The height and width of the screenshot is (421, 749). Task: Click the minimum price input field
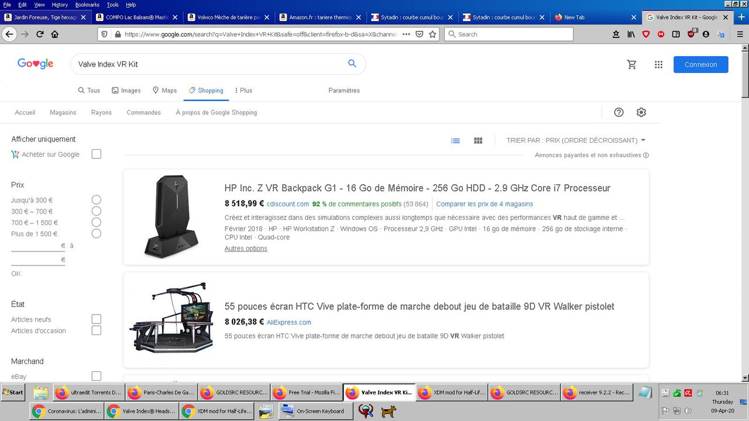(x=38, y=246)
